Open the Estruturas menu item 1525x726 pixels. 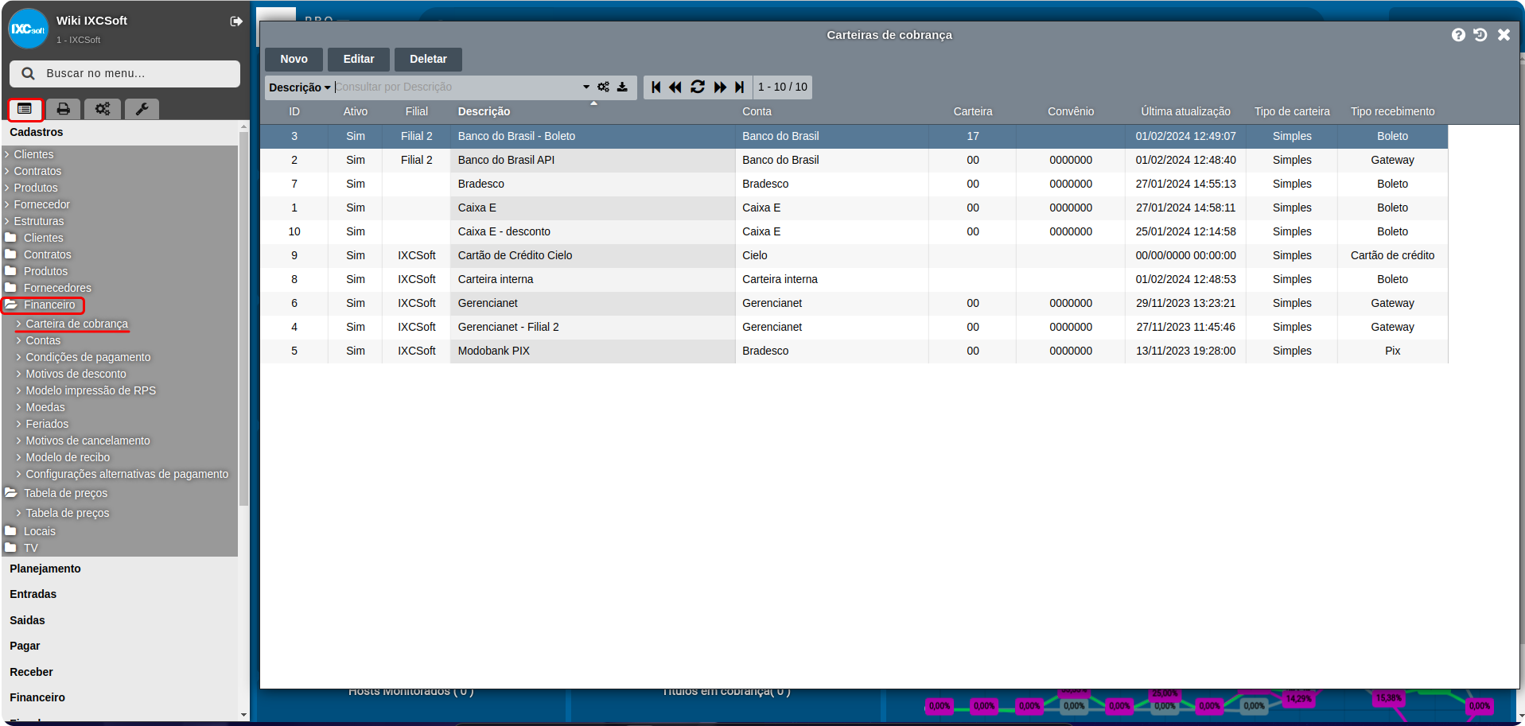[38, 221]
